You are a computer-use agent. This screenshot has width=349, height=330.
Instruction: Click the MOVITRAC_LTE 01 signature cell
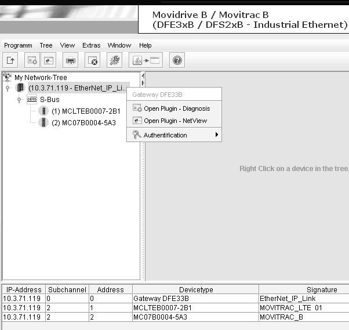coord(304,308)
